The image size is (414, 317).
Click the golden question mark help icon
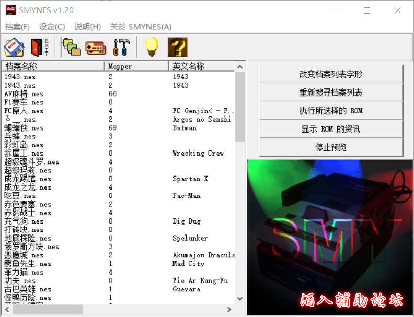[x=177, y=48]
